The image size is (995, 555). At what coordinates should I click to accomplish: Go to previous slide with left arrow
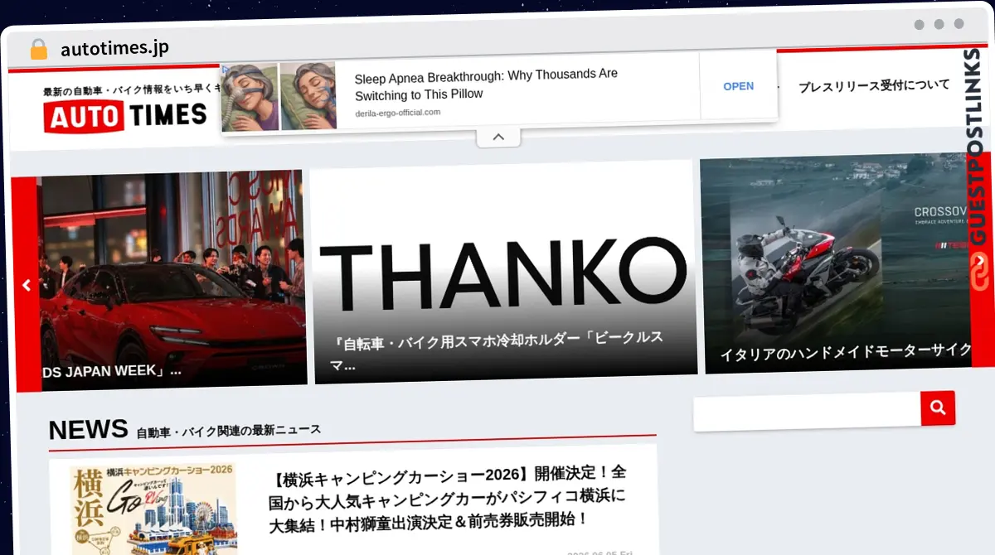pyautogui.click(x=26, y=285)
